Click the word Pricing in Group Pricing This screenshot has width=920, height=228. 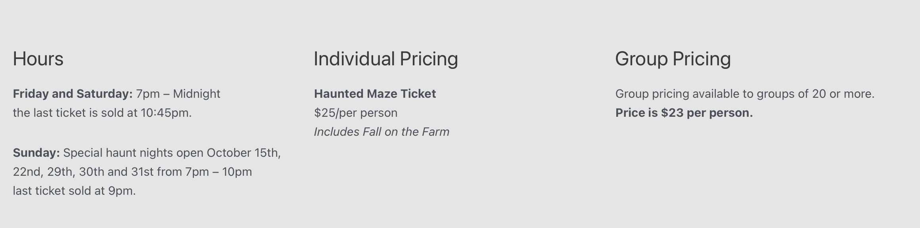[702, 59]
